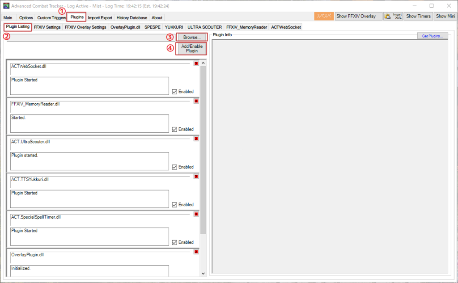Click the ACT.UltraScouter.dll file name label
This screenshot has height=283, width=458.
point(30,142)
